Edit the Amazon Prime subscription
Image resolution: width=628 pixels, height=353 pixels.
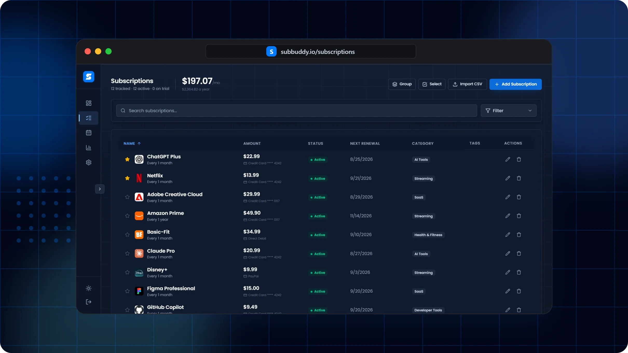click(508, 216)
